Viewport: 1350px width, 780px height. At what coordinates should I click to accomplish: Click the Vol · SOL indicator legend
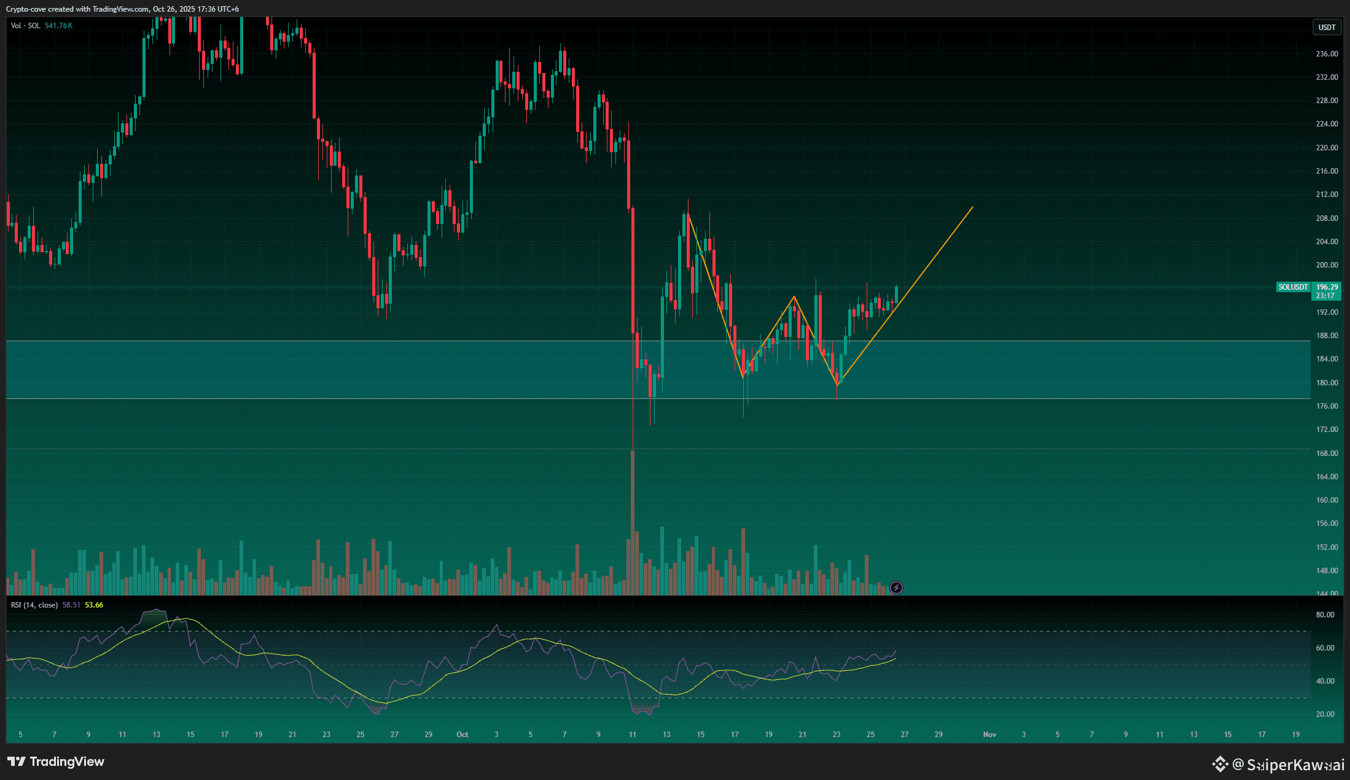pyautogui.click(x=26, y=26)
